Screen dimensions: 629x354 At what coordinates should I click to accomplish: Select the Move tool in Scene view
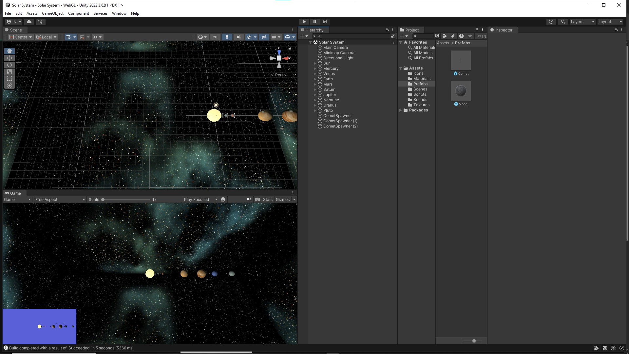(x=10, y=58)
